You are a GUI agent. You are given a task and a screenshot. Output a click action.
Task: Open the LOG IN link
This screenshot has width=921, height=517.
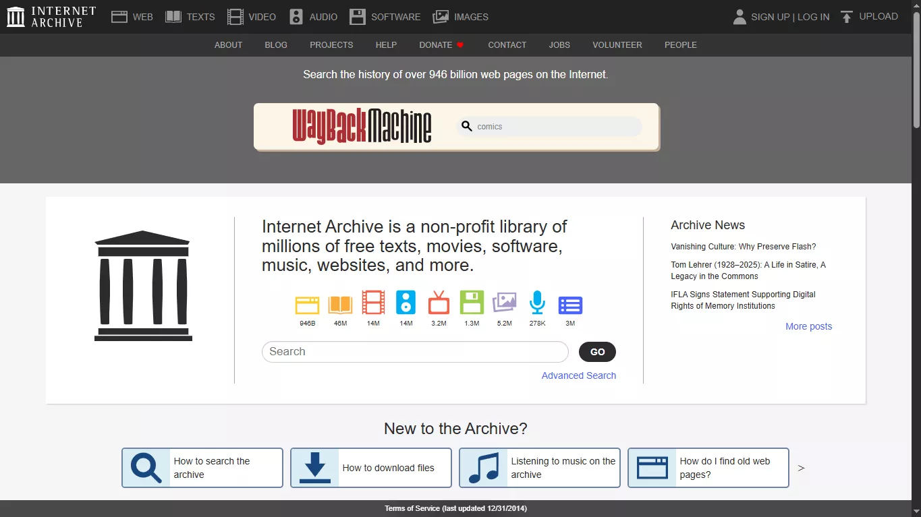point(815,16)
